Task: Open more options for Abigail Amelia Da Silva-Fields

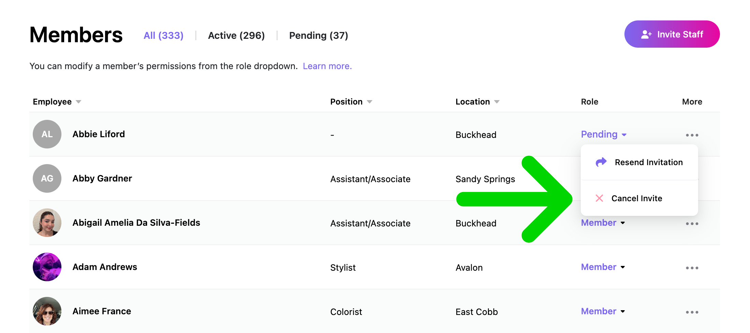Action: point(692,224)
